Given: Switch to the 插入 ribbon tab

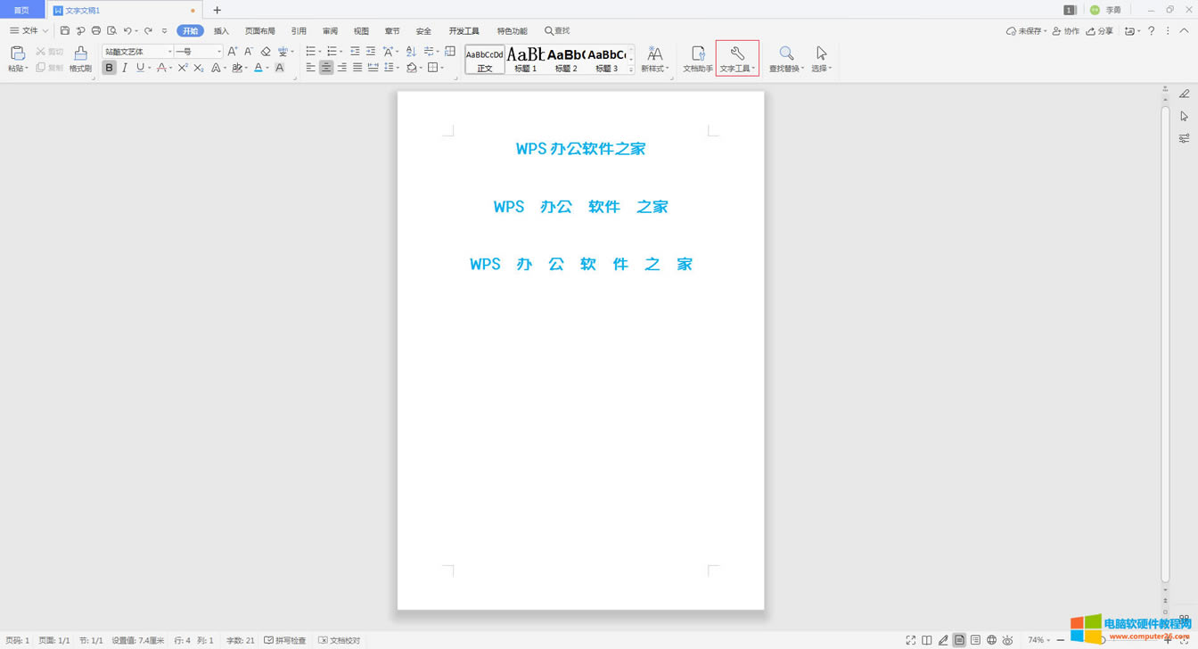Looking at the screenshot, I should point(220,29).
